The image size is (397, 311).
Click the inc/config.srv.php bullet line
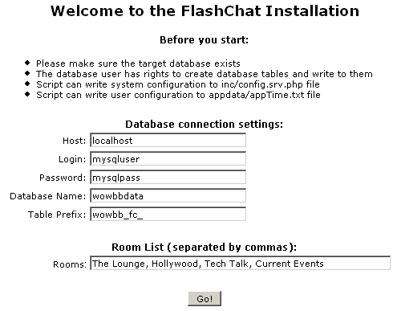(x=178, y=84)
